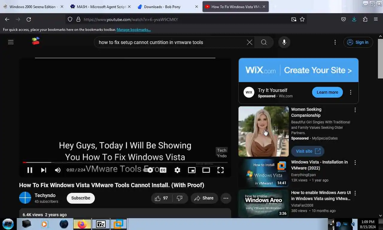Enter full screen mode
The width and height of the screenshot is (383, 230).
(x=221, y=170)
